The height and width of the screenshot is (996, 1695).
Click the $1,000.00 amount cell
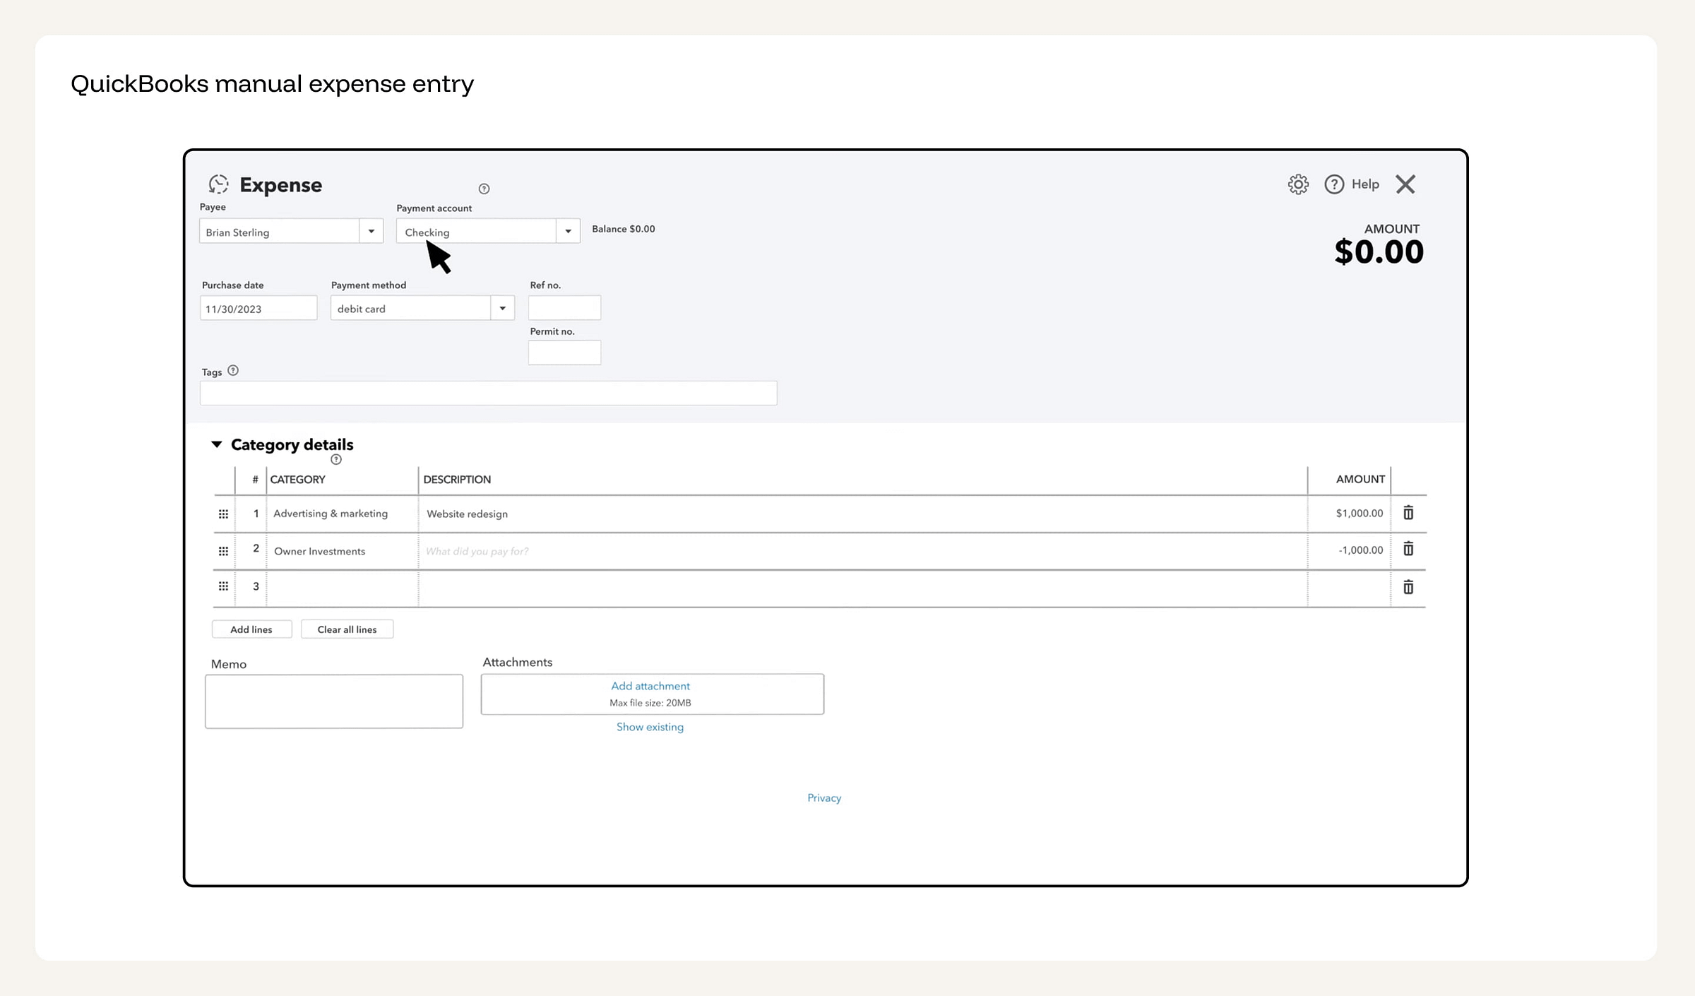click(1349, 514)
